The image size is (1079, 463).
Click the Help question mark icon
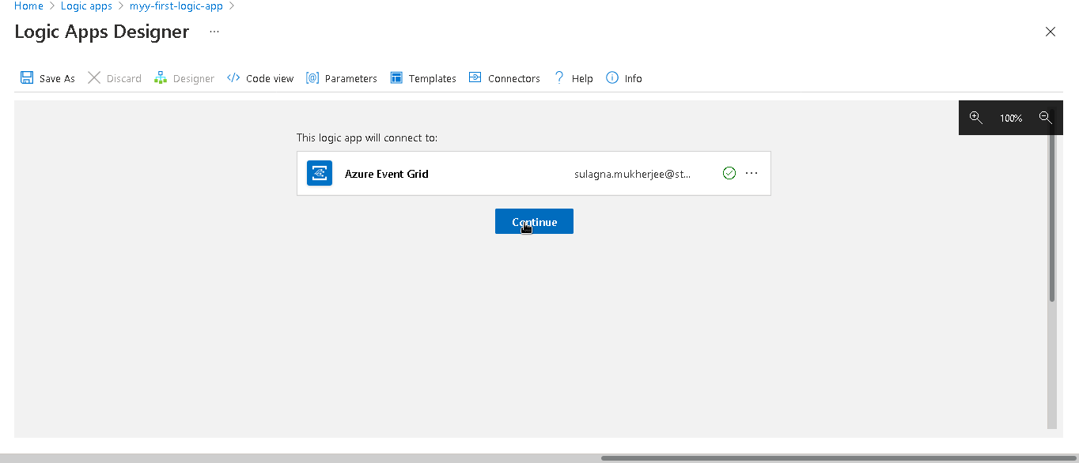[559, 77]
